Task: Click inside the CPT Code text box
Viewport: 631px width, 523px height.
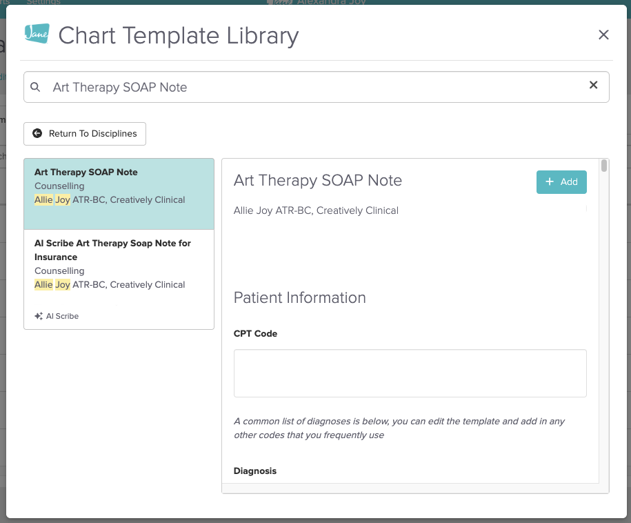Action: coord(410,373)
